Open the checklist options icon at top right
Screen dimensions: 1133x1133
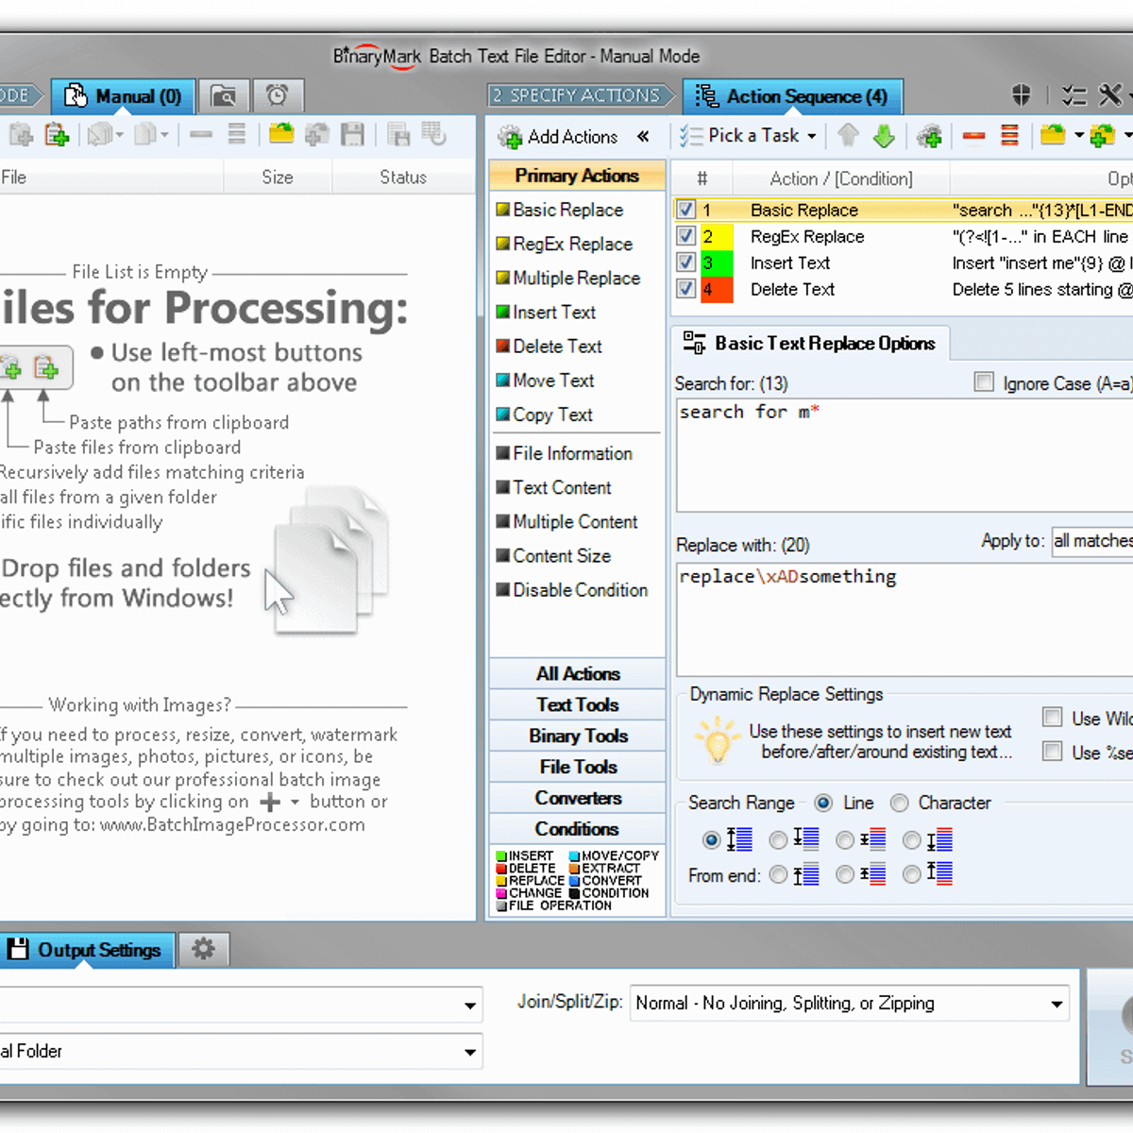(1074, 95)
